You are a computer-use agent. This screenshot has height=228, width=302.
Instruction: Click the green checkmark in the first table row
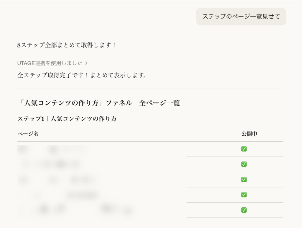[244, 149]
